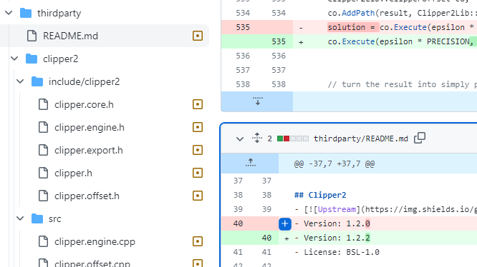Click the diffstat colored squares indicator
Screen dimensions: 477x267
pyautogui.click(x=293, y=138)
